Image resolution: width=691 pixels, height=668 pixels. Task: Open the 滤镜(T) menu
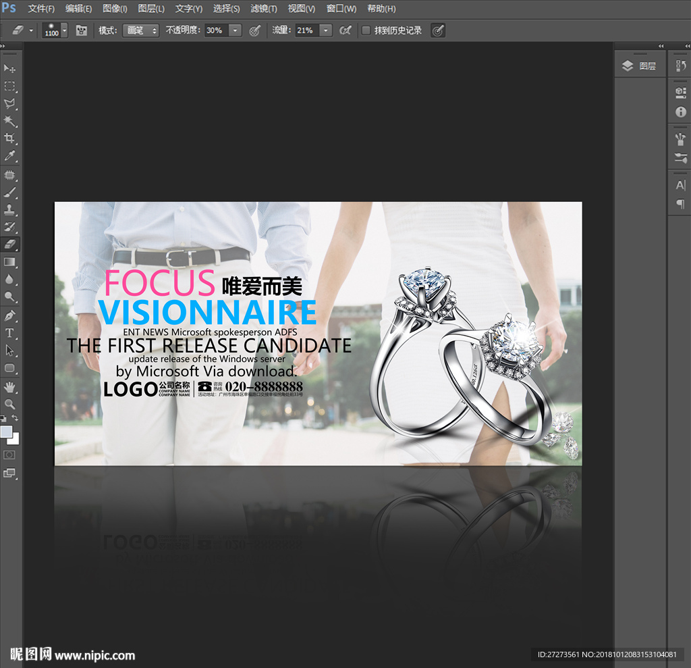point(264,9)
